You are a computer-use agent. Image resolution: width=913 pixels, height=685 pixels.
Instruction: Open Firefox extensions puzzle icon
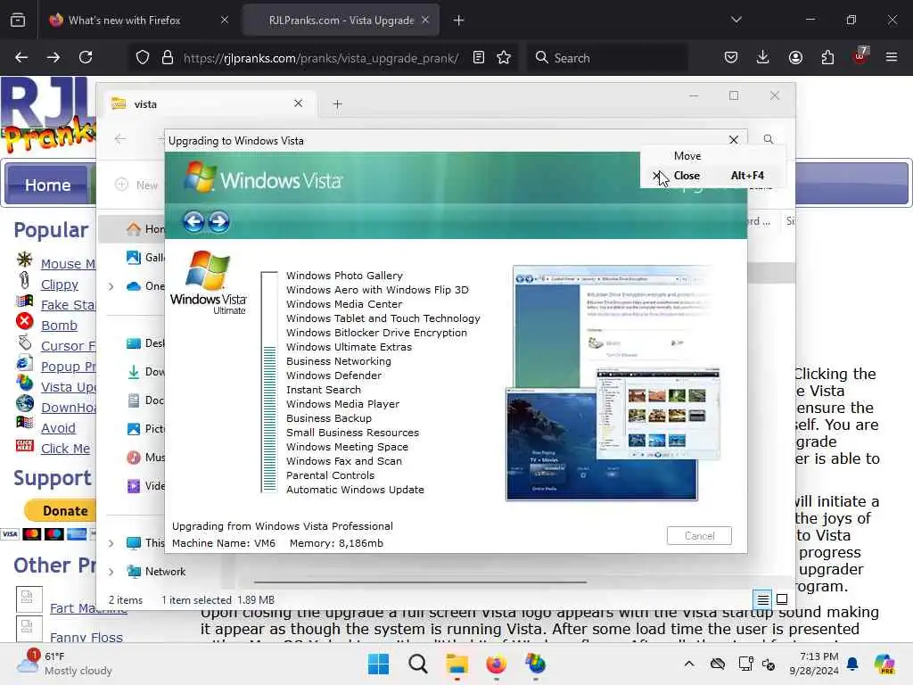click(x=827, y=57)
